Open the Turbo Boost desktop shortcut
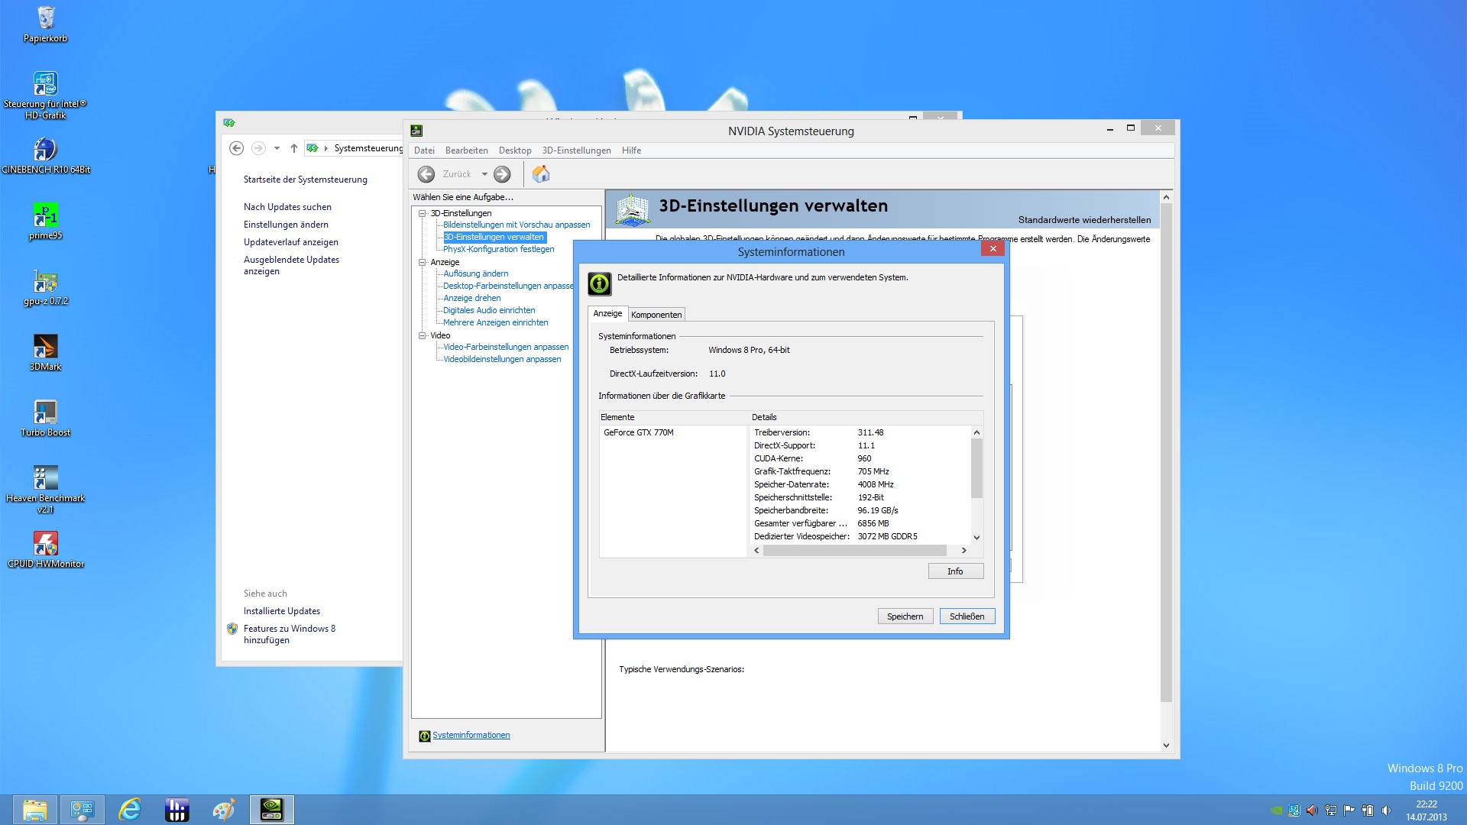The width and height of the screenshot is (1467, 825). [x=45, y=418]
